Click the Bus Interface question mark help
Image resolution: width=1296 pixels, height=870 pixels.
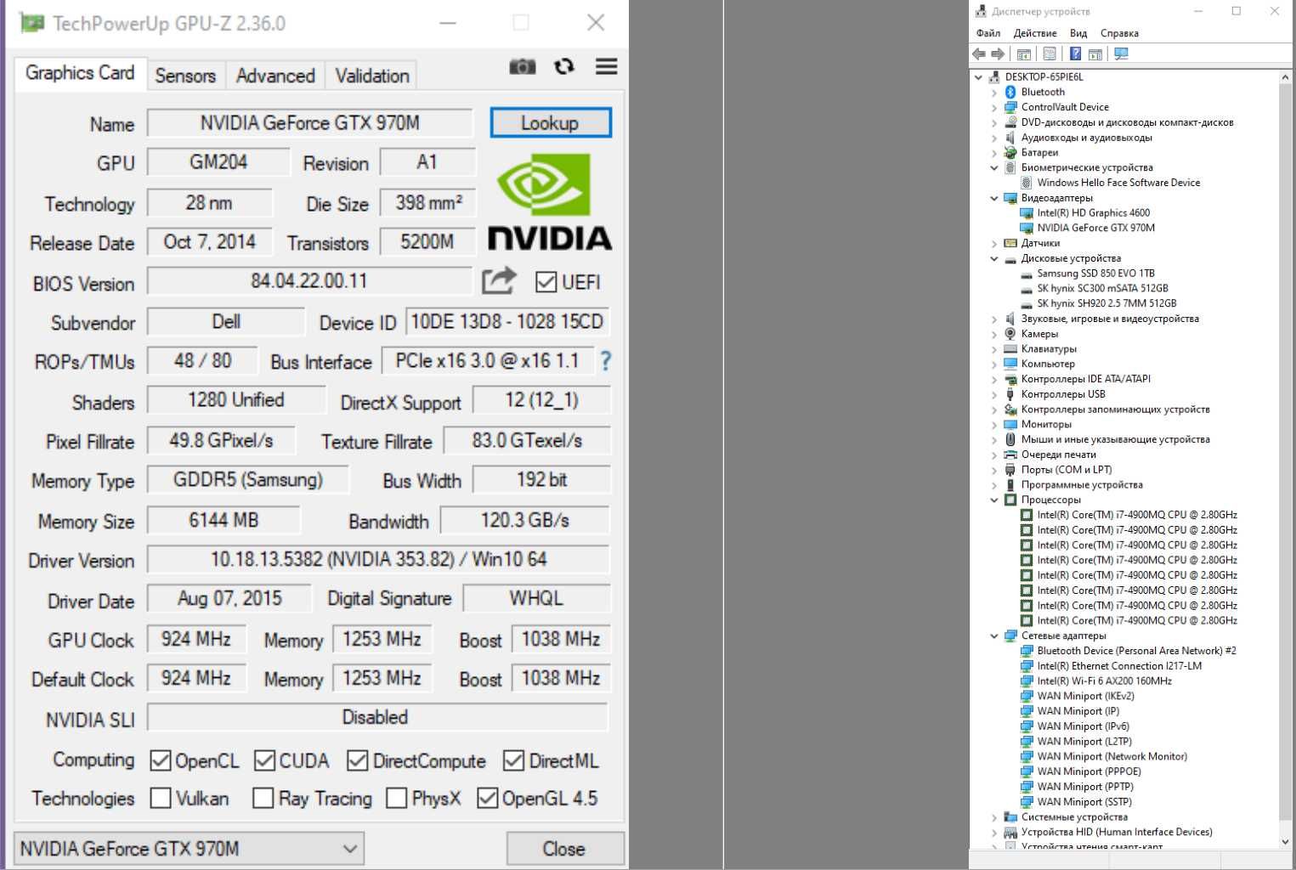click(605, 361)
